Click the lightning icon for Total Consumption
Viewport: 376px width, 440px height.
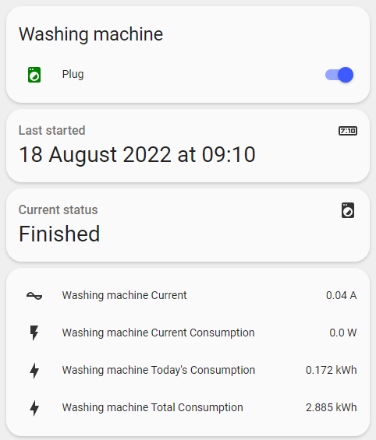tap(34, 408)
